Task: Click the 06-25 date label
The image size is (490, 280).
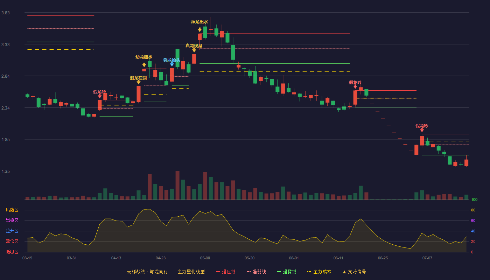Action: (x=383, y=258)
